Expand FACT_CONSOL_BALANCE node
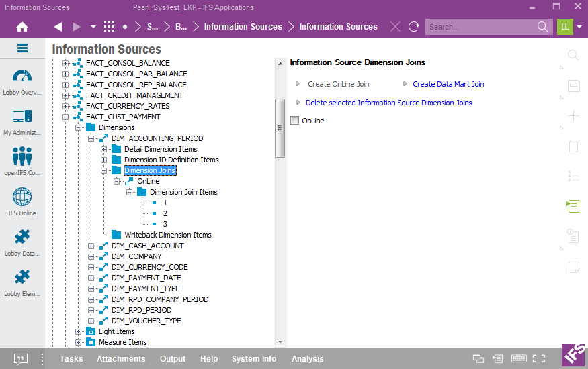The image size is (588, 369). click(x=65, y=63)
